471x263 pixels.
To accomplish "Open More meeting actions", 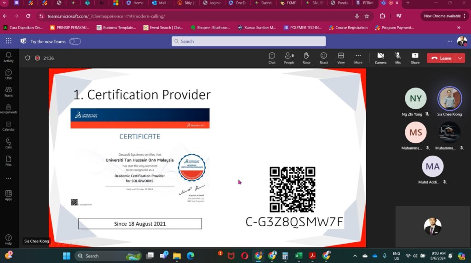I will click(358, 58).
